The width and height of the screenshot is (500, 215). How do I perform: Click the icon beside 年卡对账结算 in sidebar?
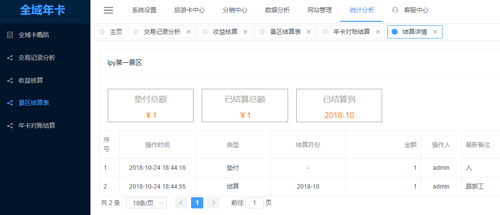pos(10,125)
